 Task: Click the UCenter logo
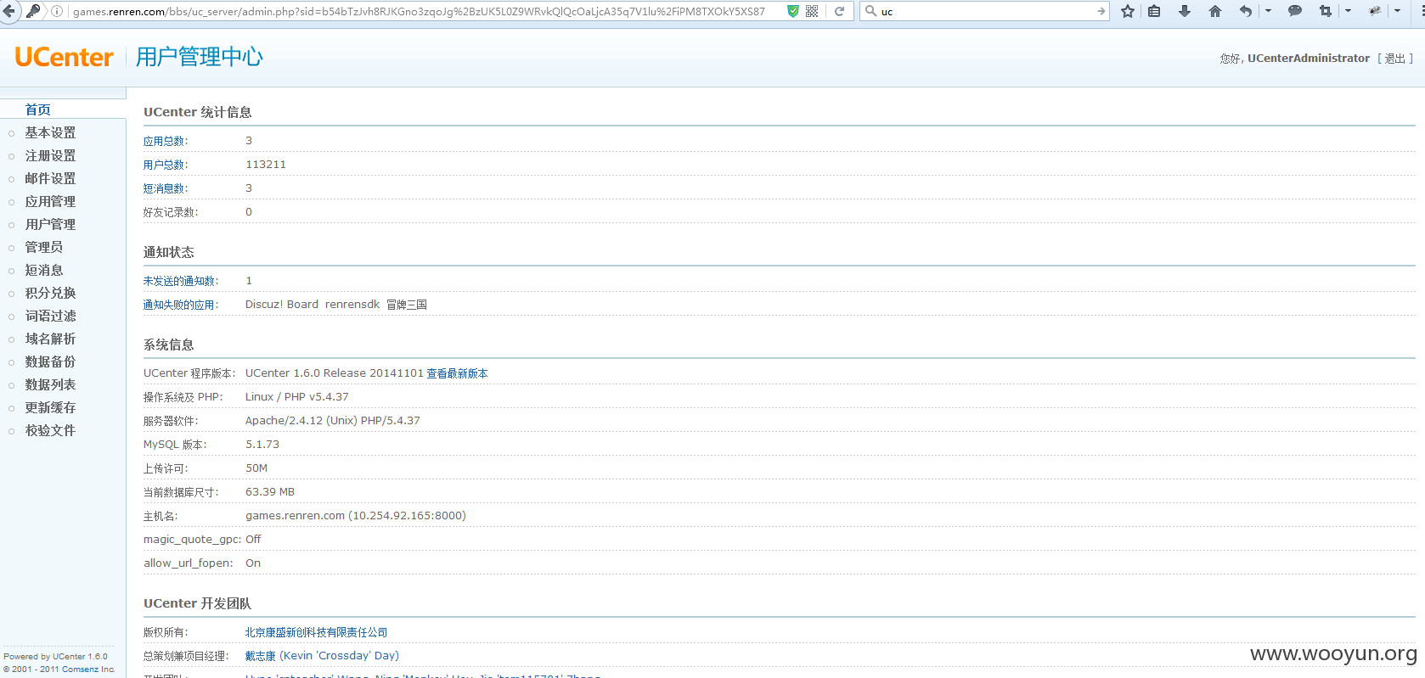(64, 57)
